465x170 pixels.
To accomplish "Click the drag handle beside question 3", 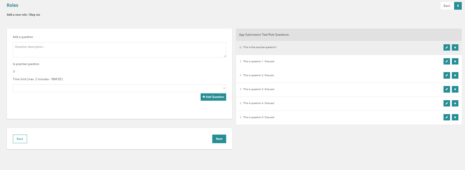I will pyautogui.click(x=240, y=89).
